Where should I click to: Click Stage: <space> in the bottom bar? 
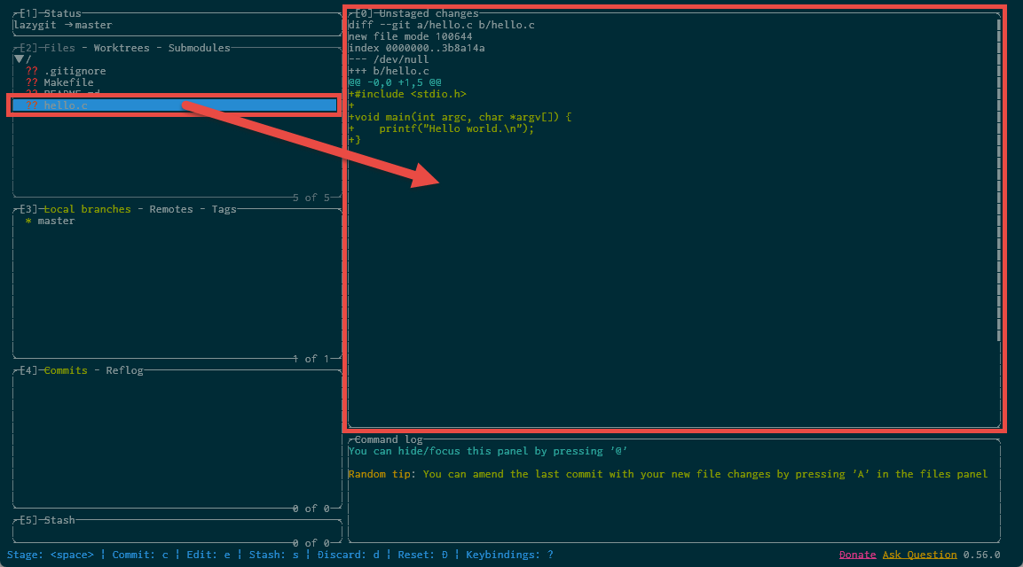[50, 555]
